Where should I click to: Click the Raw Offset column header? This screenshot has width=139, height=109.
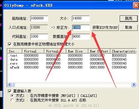pyautogui.click(x=99, y=51)
